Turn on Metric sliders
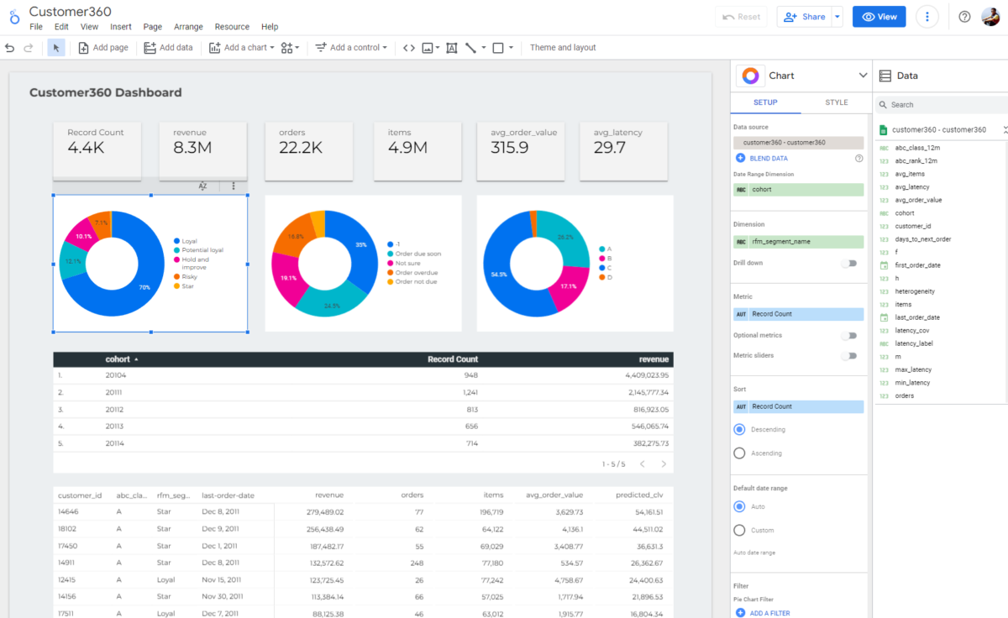1008x618 pixels. pyautogui.click(x=848, y=355)
